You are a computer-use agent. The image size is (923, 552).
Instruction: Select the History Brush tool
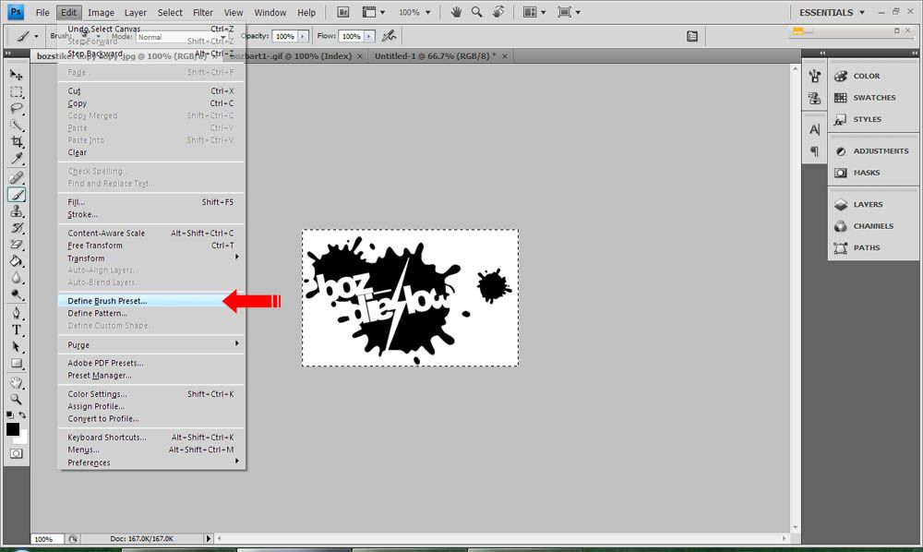tap(16, 228)
